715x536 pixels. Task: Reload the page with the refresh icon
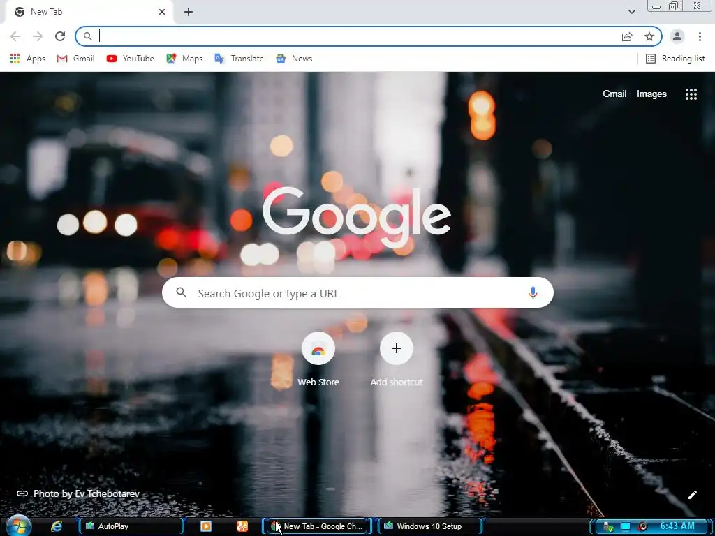coord(60,36)
